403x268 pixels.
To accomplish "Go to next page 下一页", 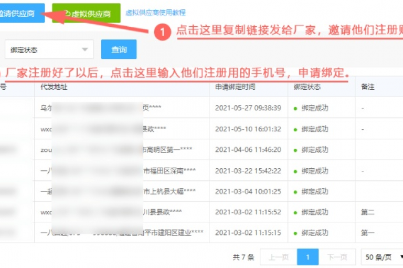I will click(x=337, y=257).
